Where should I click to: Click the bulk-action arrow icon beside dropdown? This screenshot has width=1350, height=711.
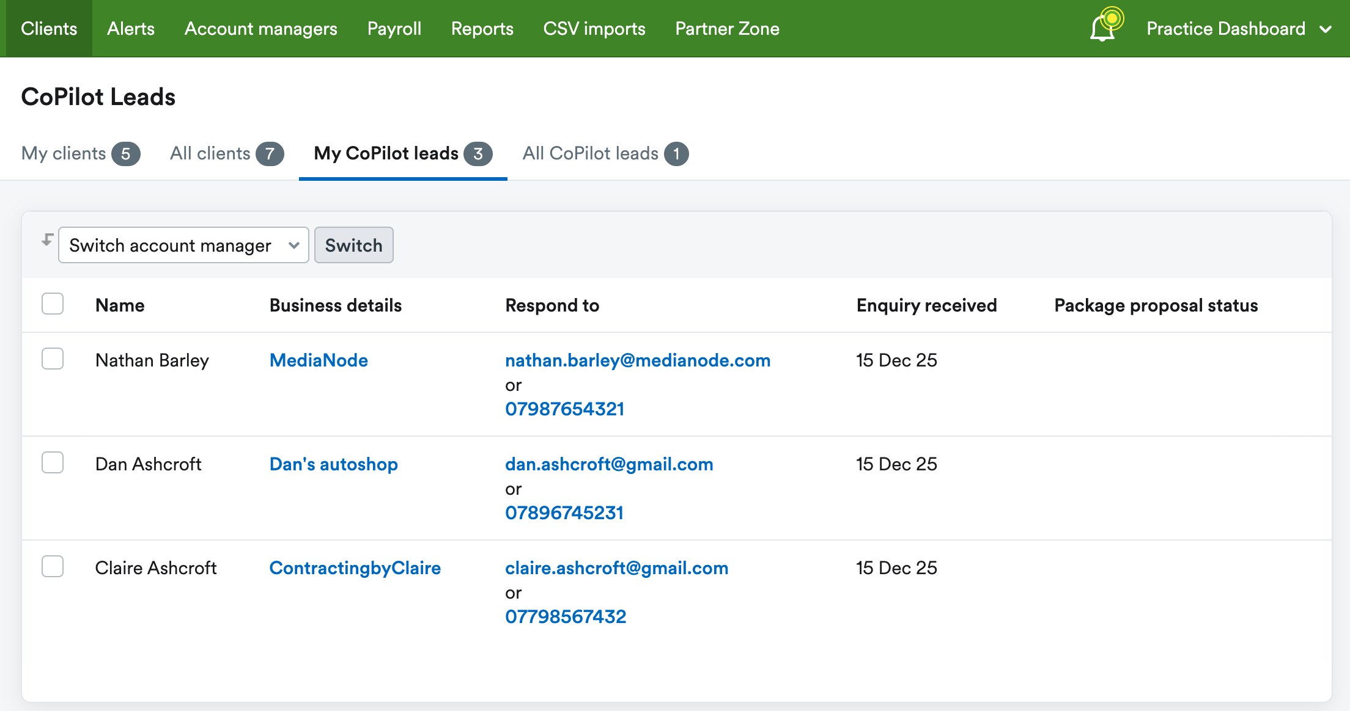point(48,239)
